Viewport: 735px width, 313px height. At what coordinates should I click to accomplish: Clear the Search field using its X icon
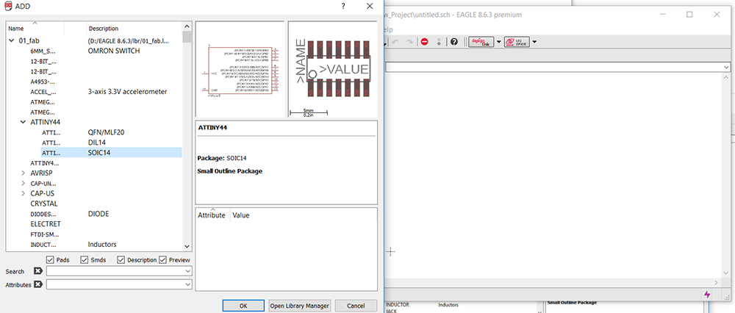[38, 271]
